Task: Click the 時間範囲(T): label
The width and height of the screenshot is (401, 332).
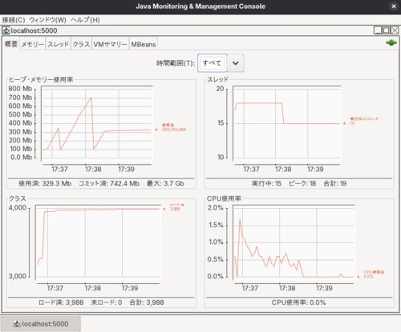Action: [x=176, y=63]
